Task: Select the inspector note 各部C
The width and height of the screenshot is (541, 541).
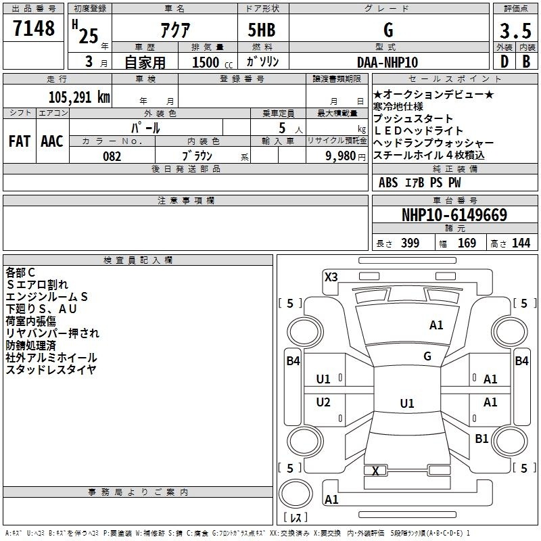Action: tap(20, 273)
